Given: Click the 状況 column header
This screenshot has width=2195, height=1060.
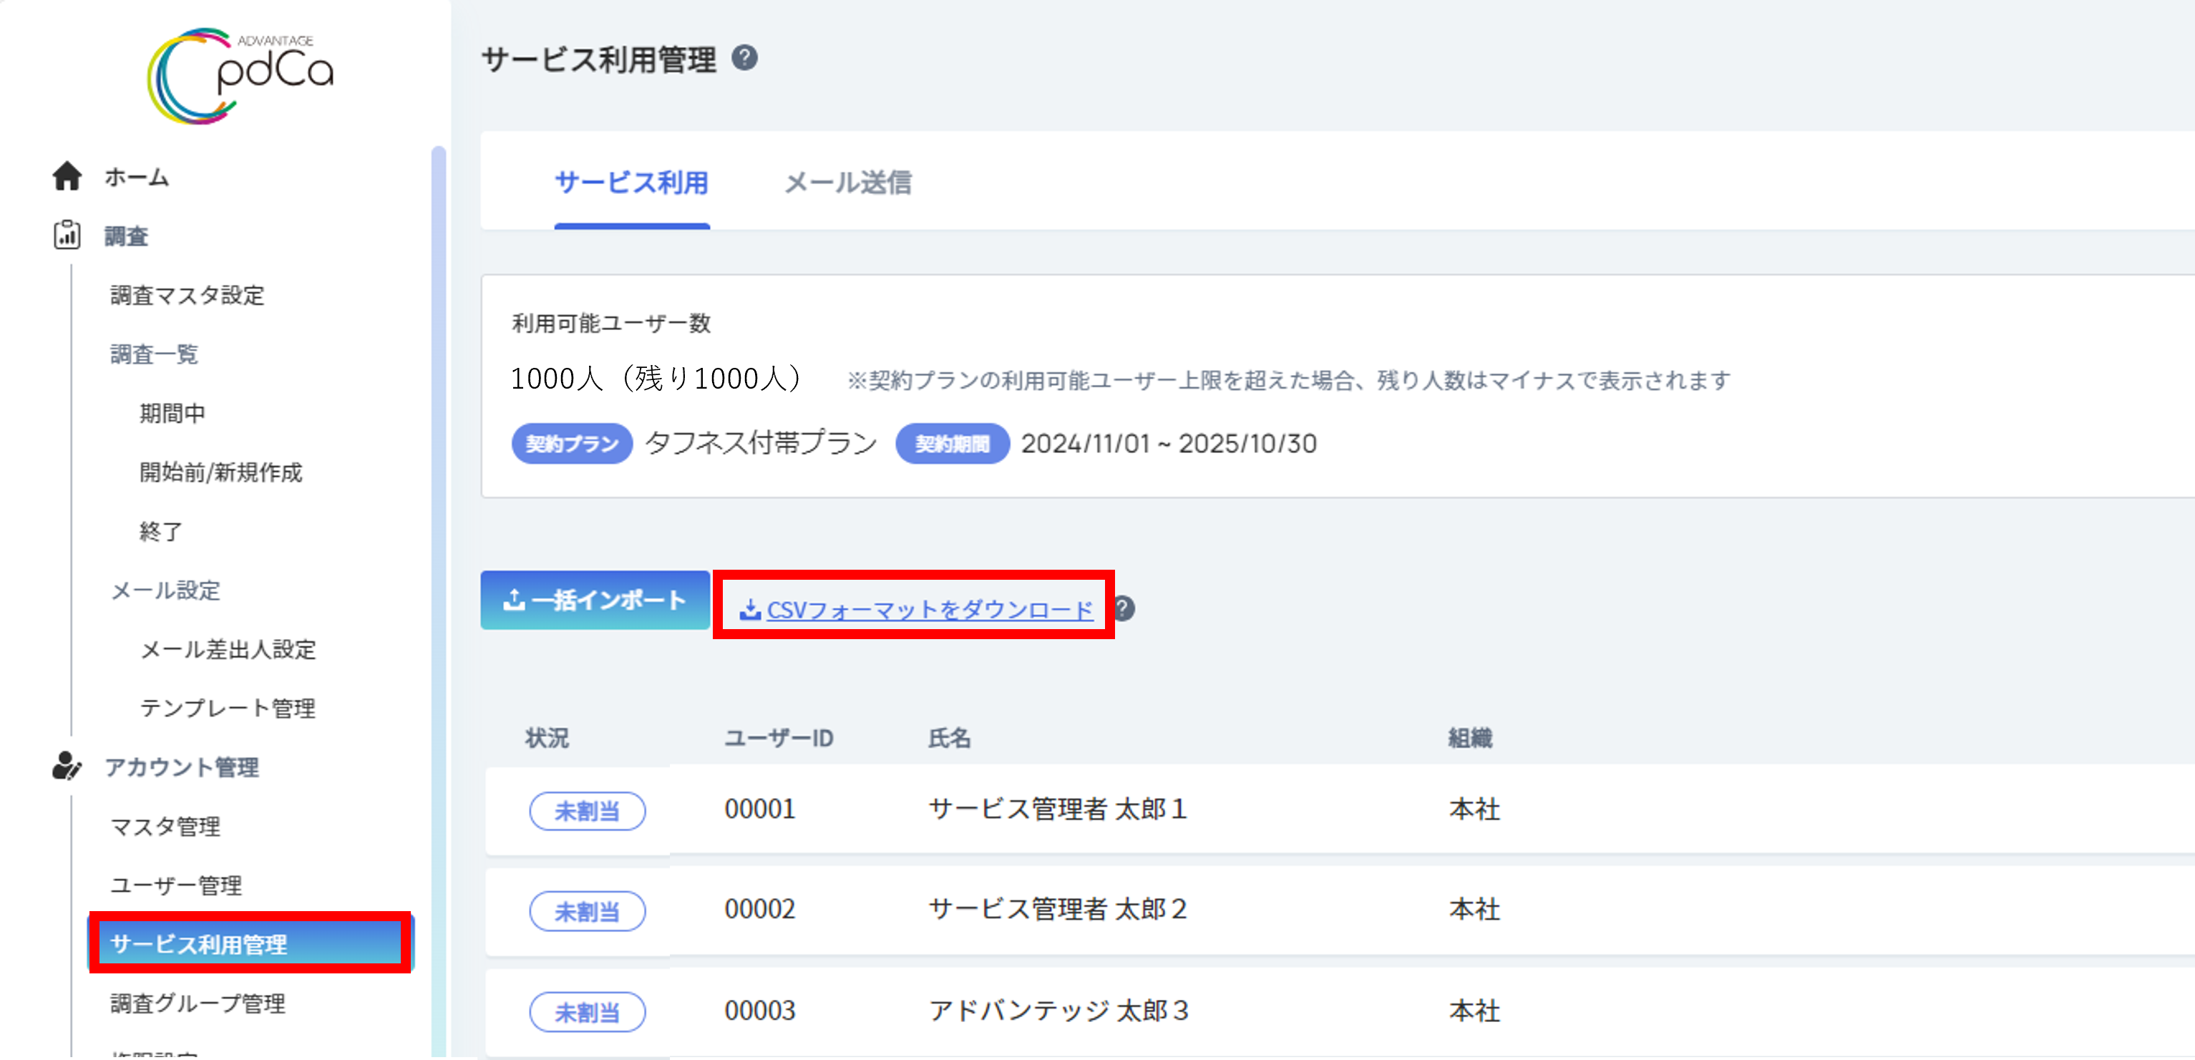Looking at the screenshot, I should (547, 737).
